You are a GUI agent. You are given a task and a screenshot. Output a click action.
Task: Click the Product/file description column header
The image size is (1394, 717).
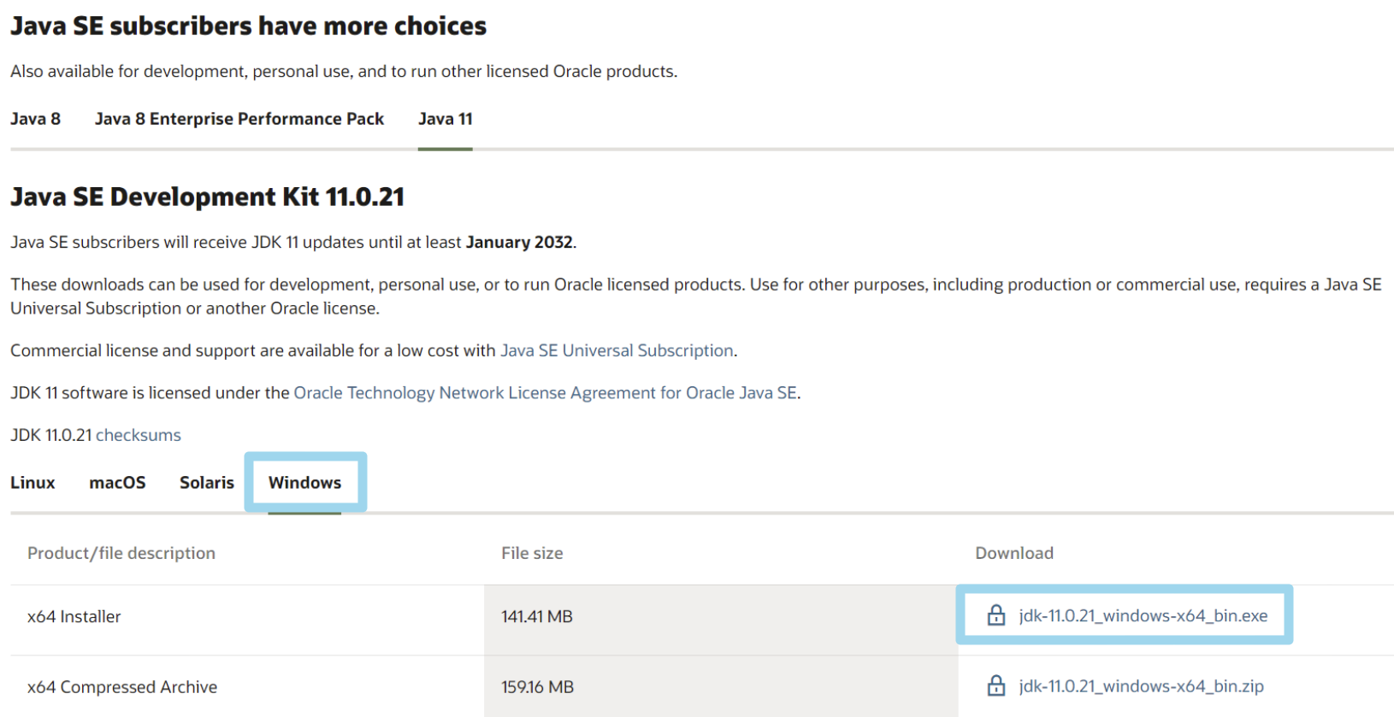coord(121,553)
